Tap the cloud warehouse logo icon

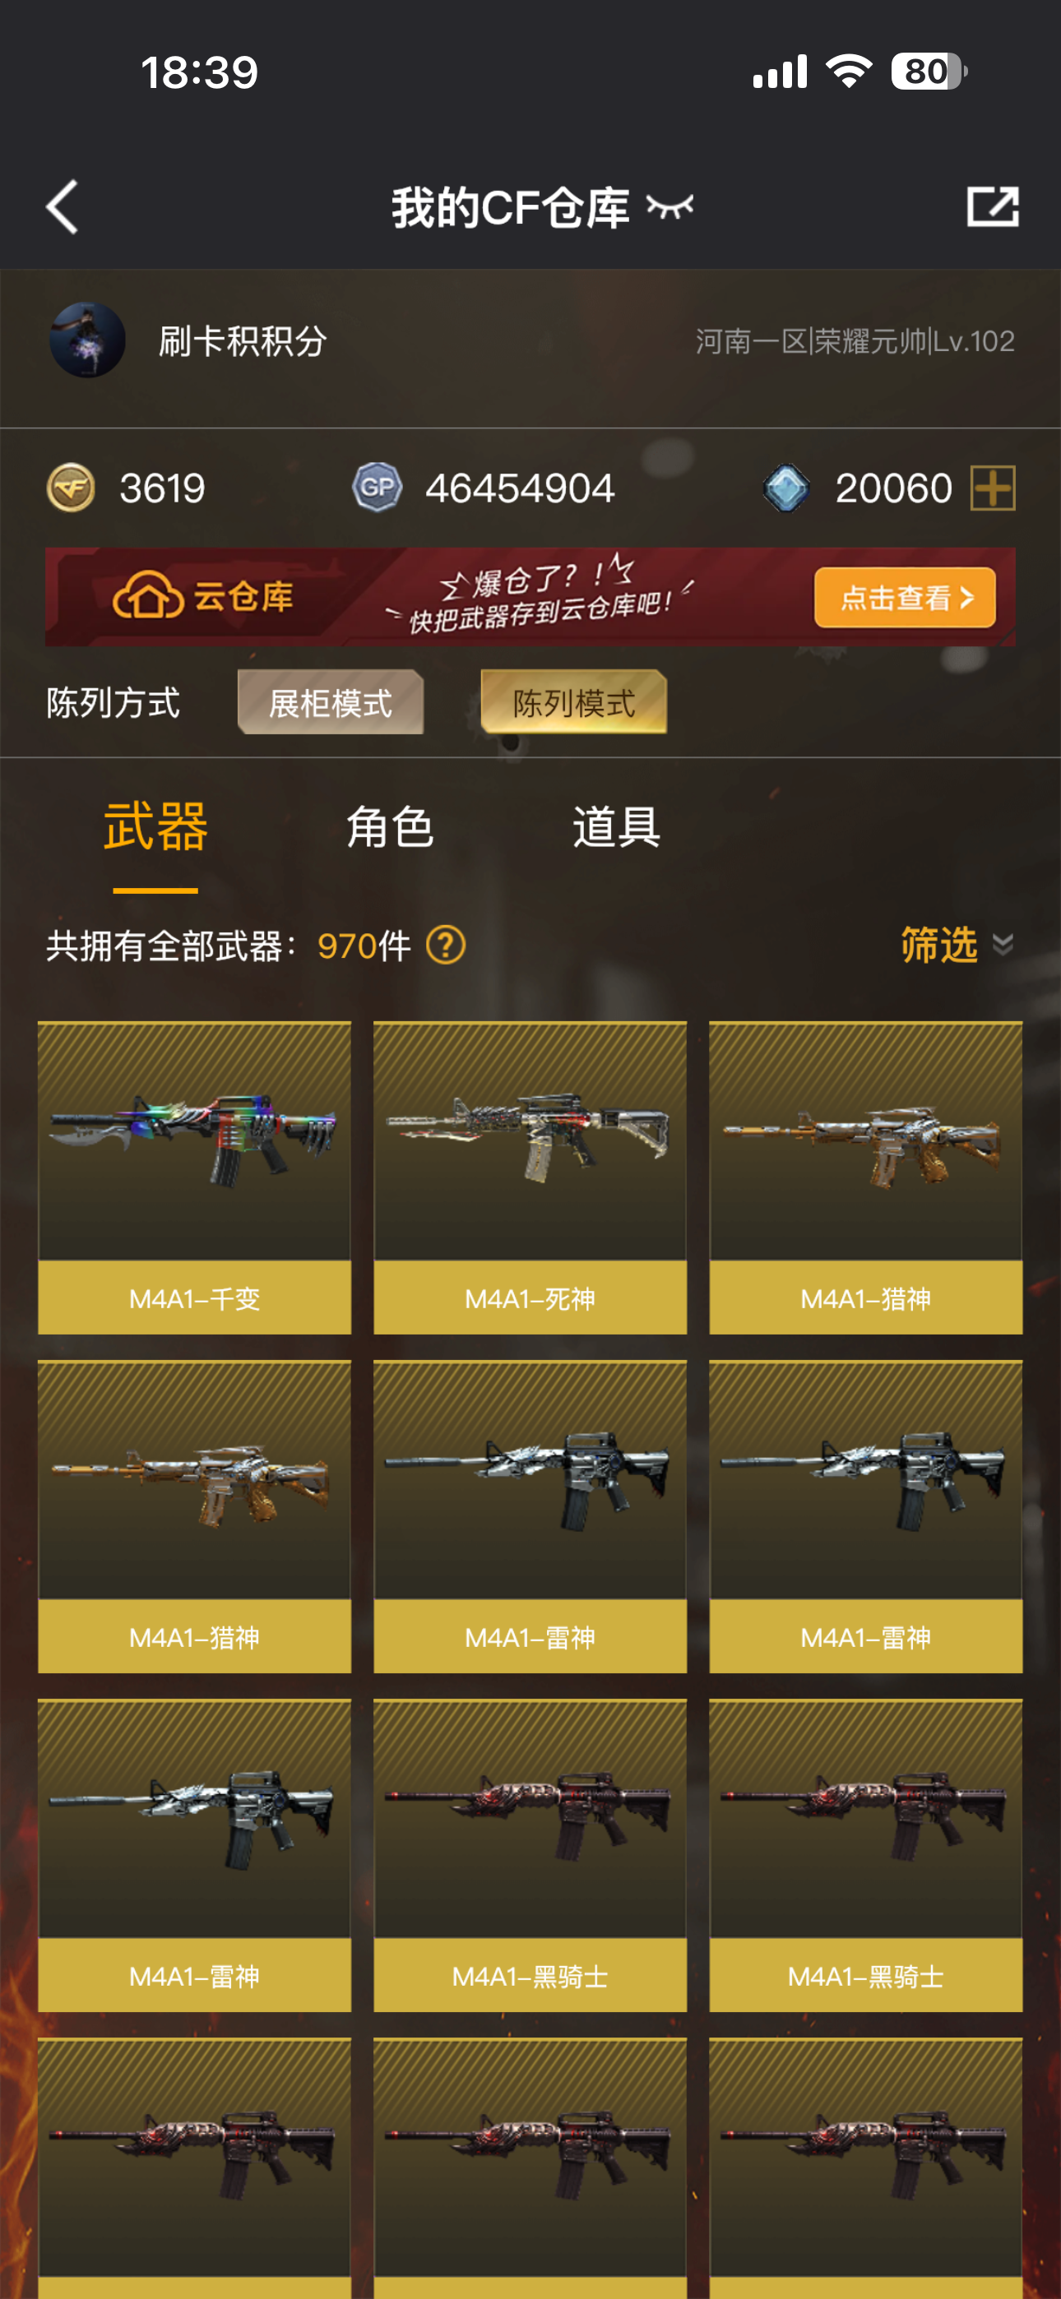click(147, 596)
